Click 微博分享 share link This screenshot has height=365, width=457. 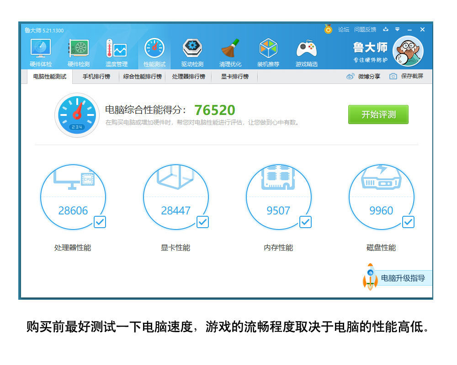point(369,76)
